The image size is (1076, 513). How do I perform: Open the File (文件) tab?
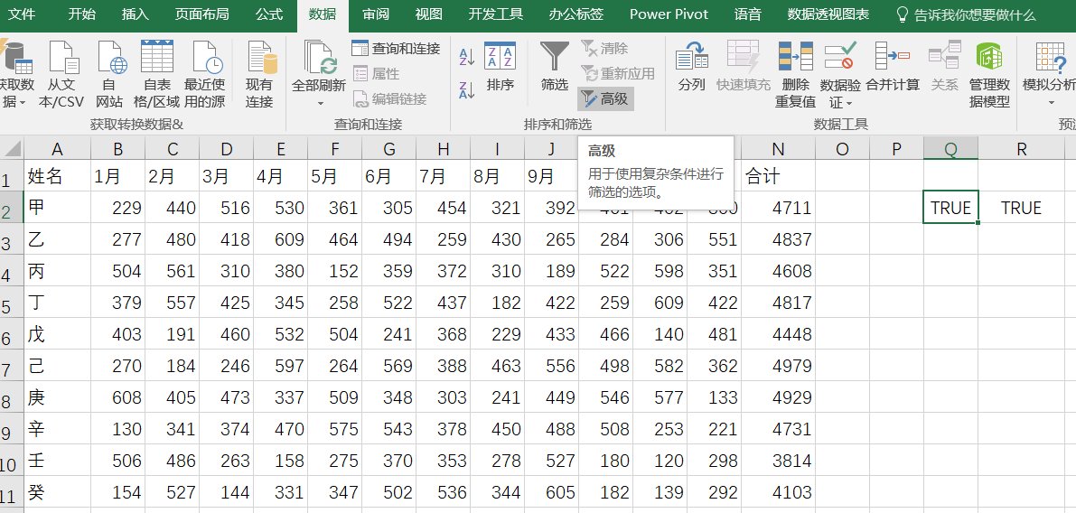(22, 14)
